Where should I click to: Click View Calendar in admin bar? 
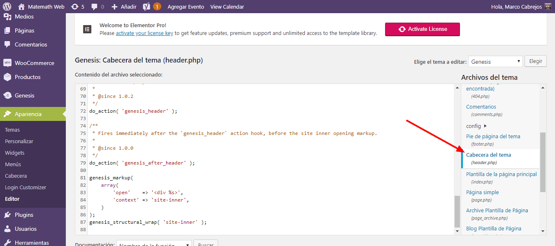227,7
